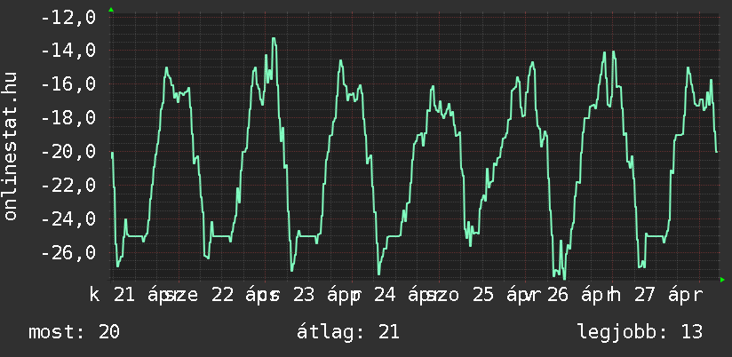Click the -18,0 y-axis label
The width and height of the screenshot is (732, 357).
coord(68,118)
